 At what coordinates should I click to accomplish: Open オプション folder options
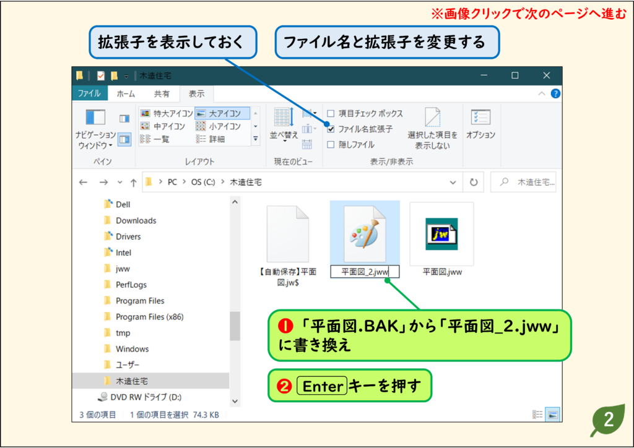(480, 125)
